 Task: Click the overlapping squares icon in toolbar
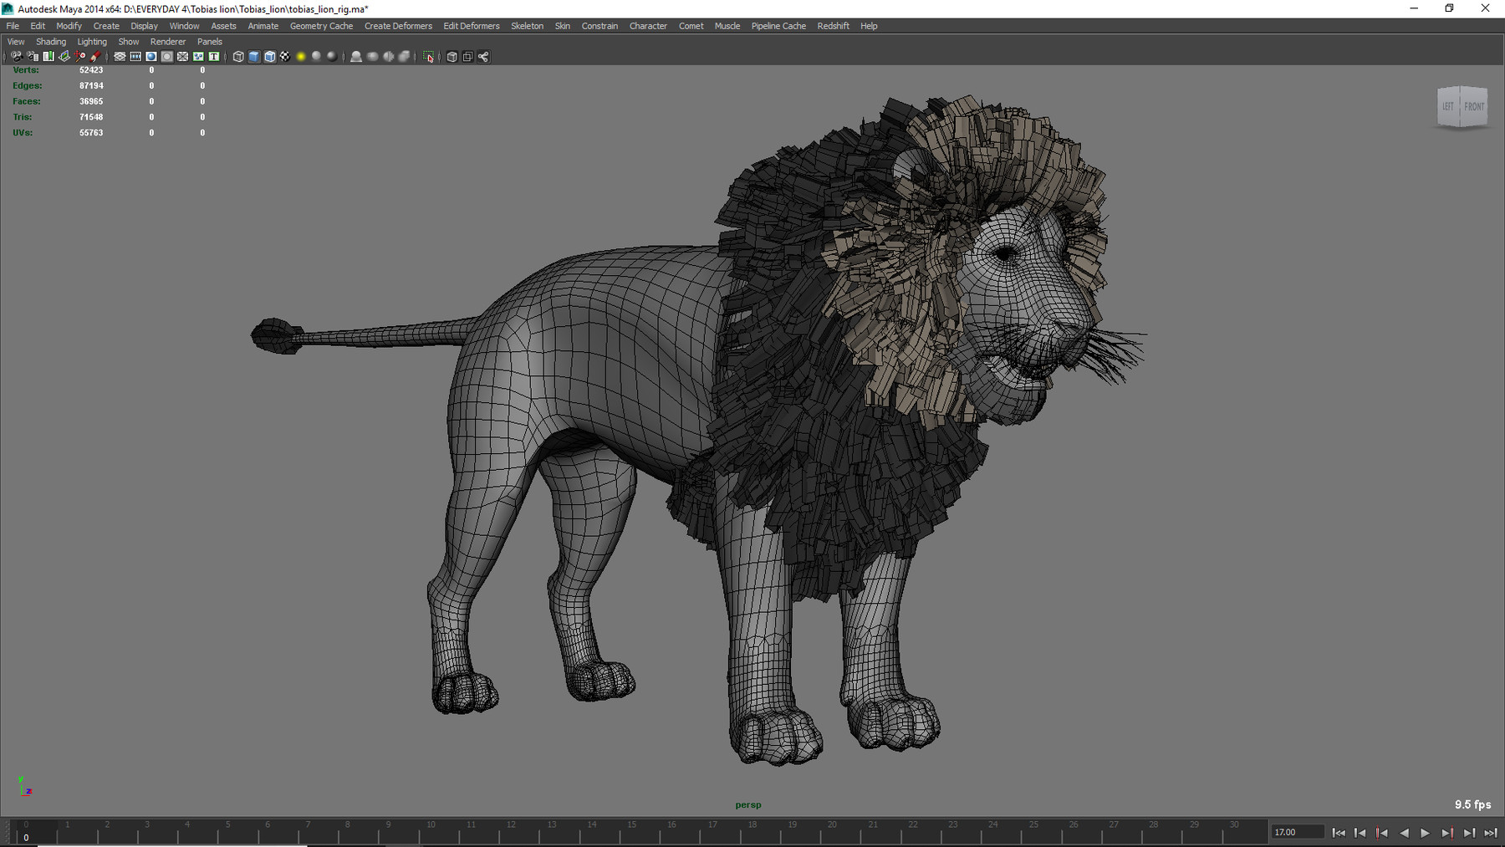pos(467,57)
